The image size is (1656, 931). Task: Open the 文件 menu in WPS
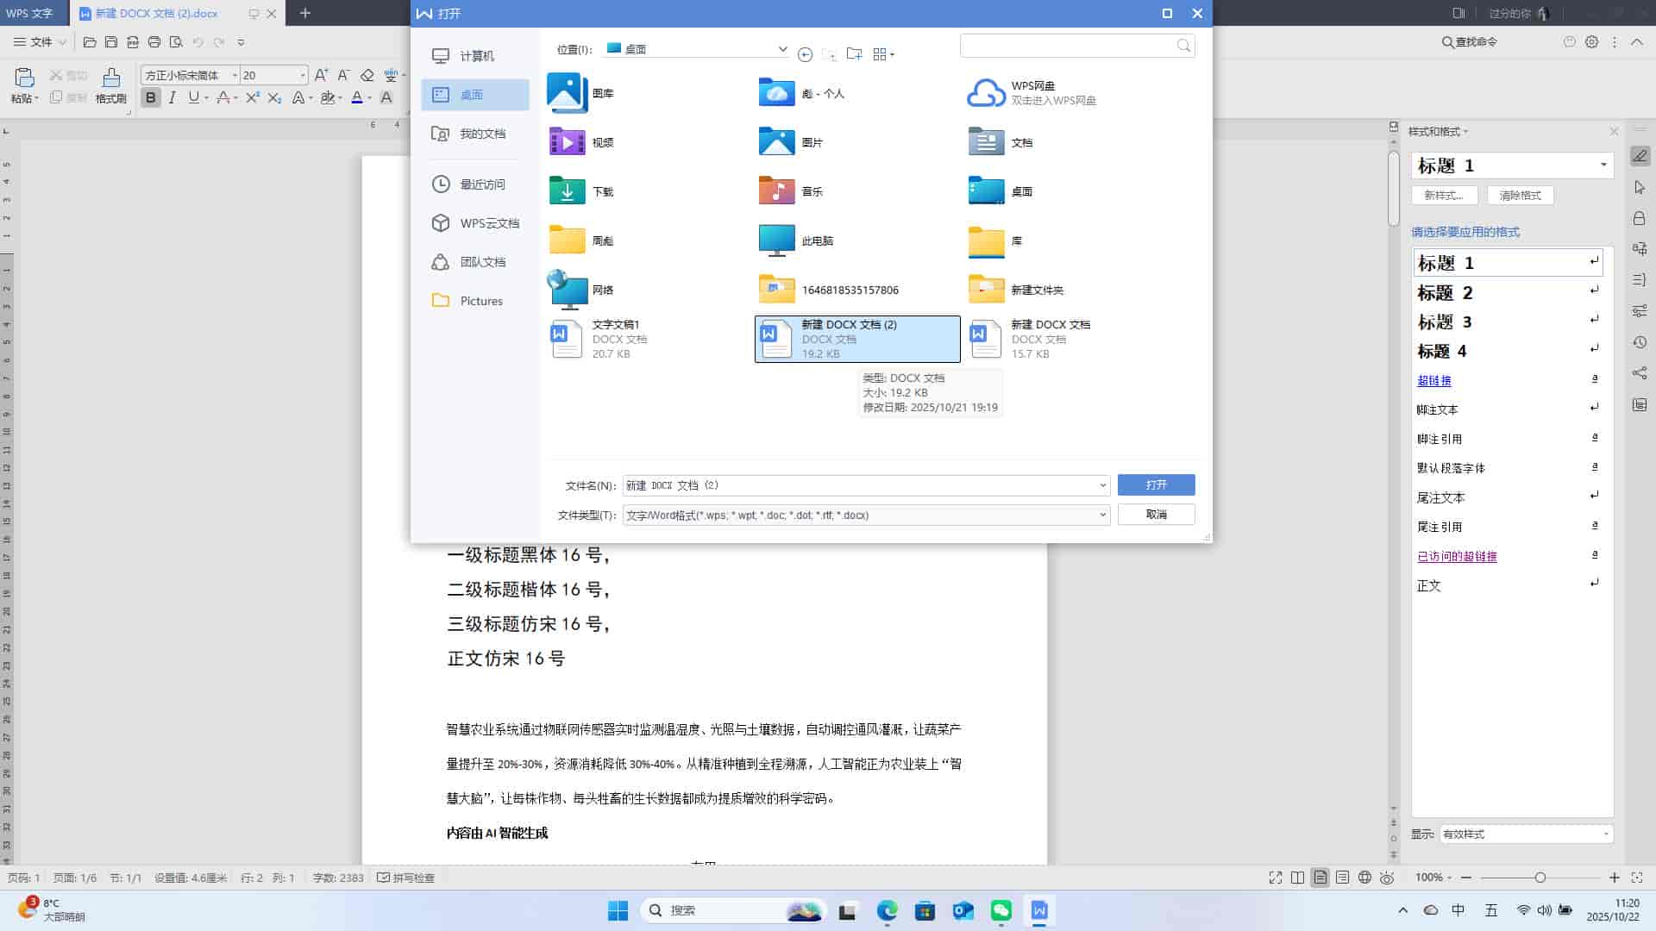coord(40,41)
